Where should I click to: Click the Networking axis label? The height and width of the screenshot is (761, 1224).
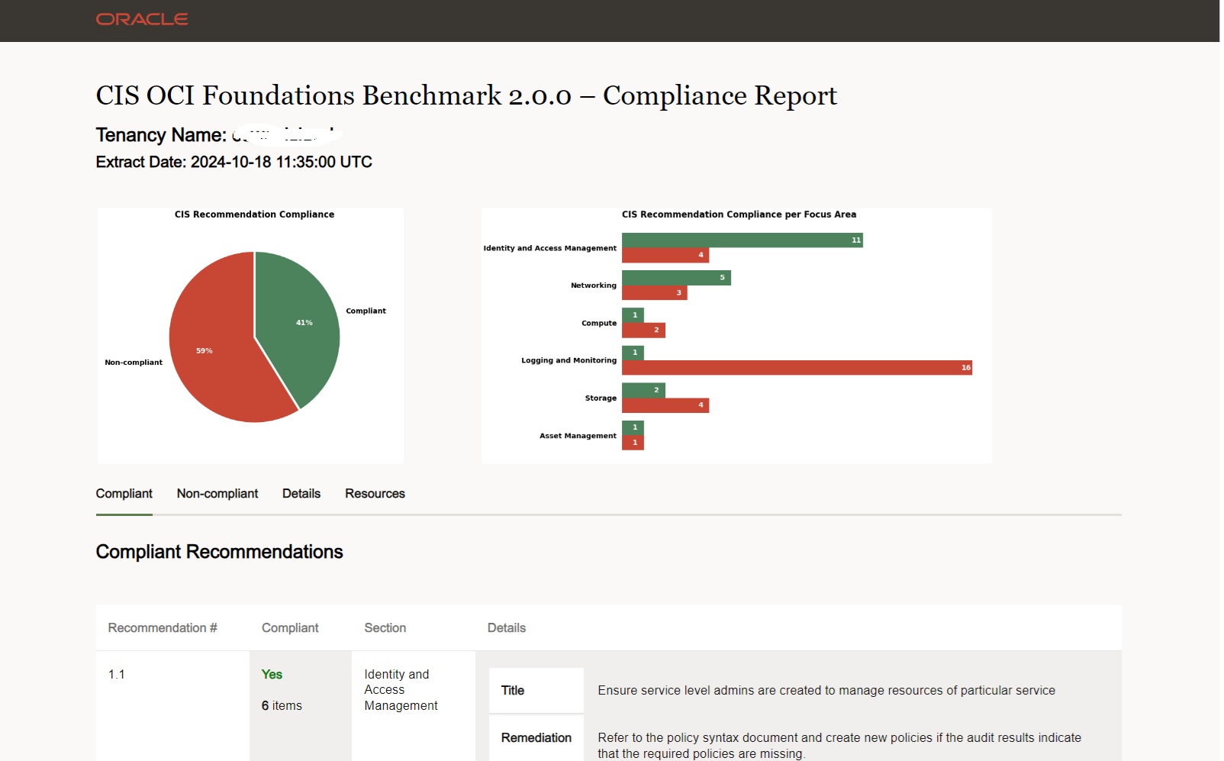593,285
